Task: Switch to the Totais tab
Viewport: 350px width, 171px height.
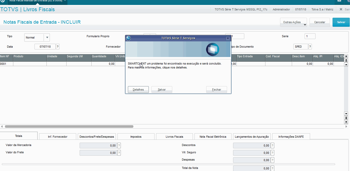Action: [19, 136]
